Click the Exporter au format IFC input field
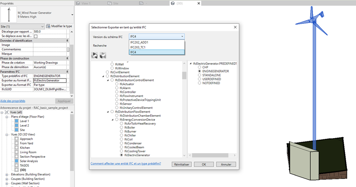 click(x=50, y=81)
